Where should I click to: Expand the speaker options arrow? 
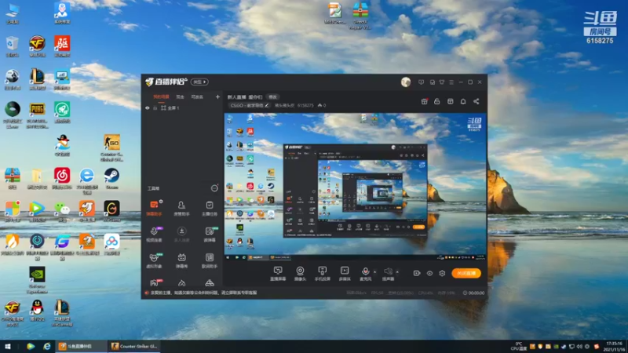[397, 272]
